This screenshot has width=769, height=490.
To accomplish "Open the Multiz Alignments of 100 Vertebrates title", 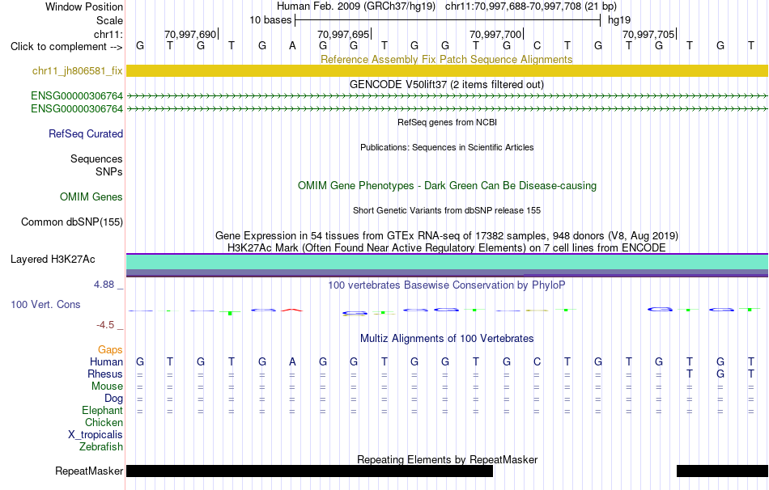I will (447, 338).
